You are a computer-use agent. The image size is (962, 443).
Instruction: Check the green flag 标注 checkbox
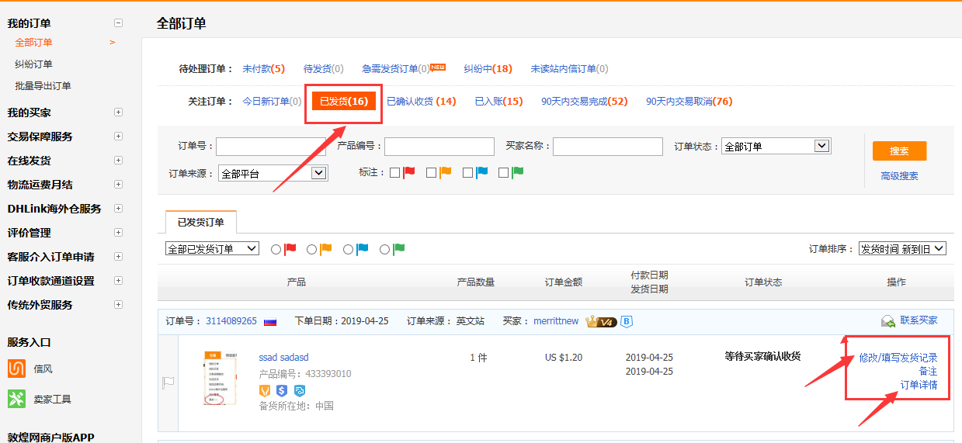pos(504,173)
